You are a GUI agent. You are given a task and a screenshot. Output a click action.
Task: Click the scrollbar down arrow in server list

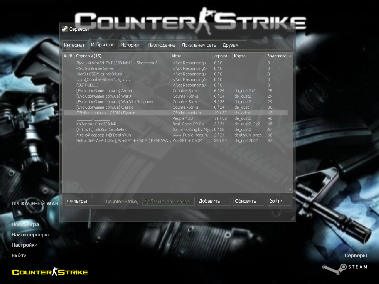pyautogui.click(x=290, y=189)
